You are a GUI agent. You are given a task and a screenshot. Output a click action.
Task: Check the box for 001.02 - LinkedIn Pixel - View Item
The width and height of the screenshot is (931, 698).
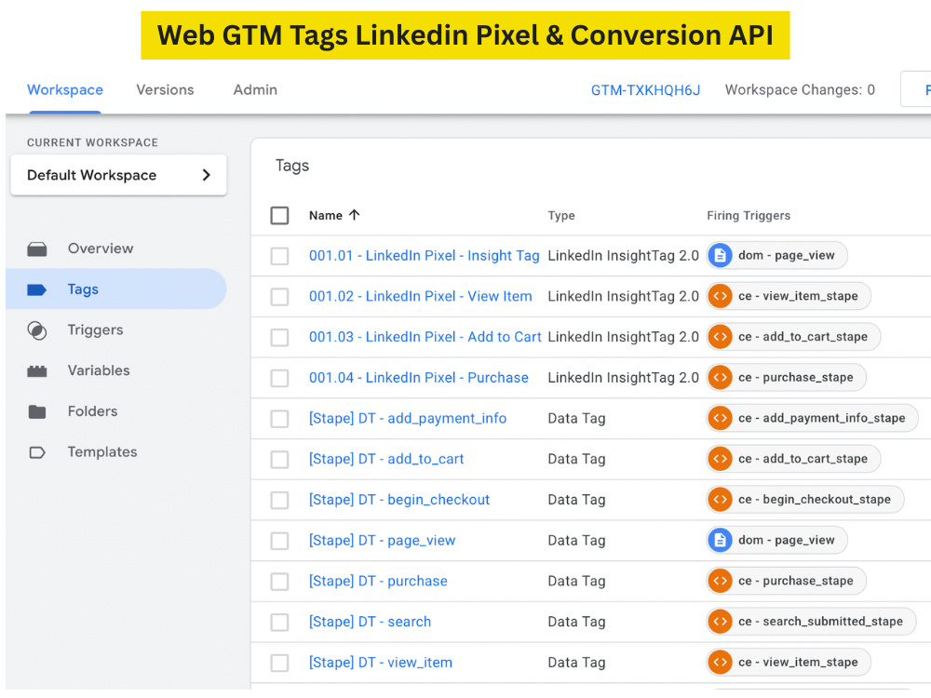[279, 297]
